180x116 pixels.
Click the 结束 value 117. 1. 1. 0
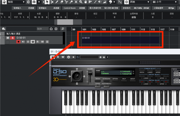tap(21, 17)
